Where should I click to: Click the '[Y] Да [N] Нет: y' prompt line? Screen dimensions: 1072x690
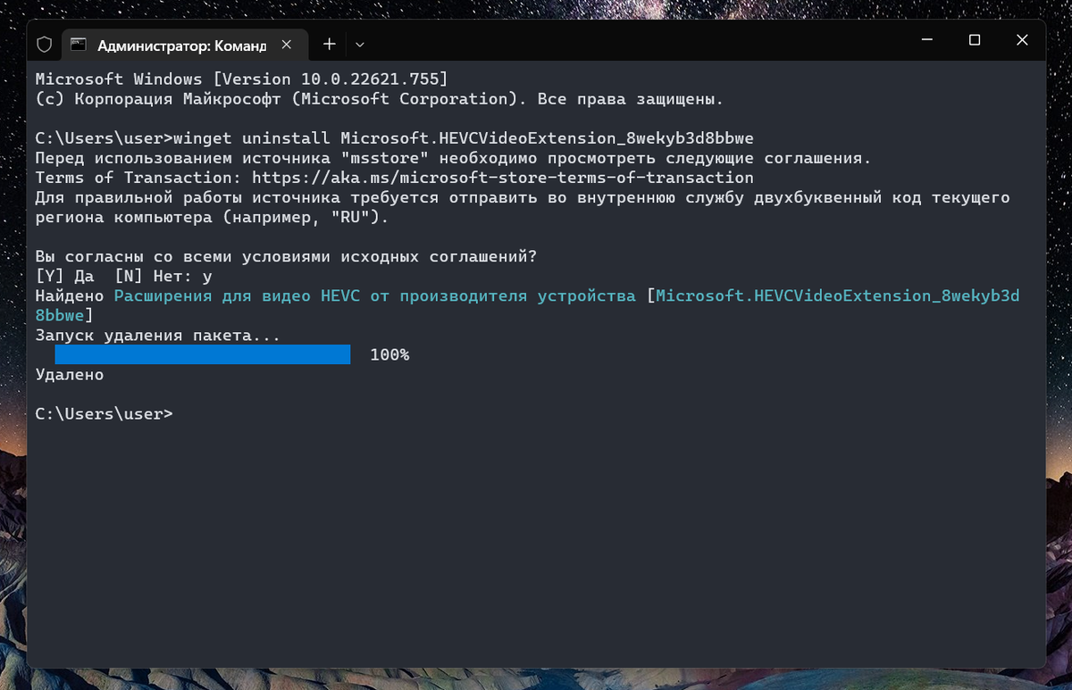(123, 276)
